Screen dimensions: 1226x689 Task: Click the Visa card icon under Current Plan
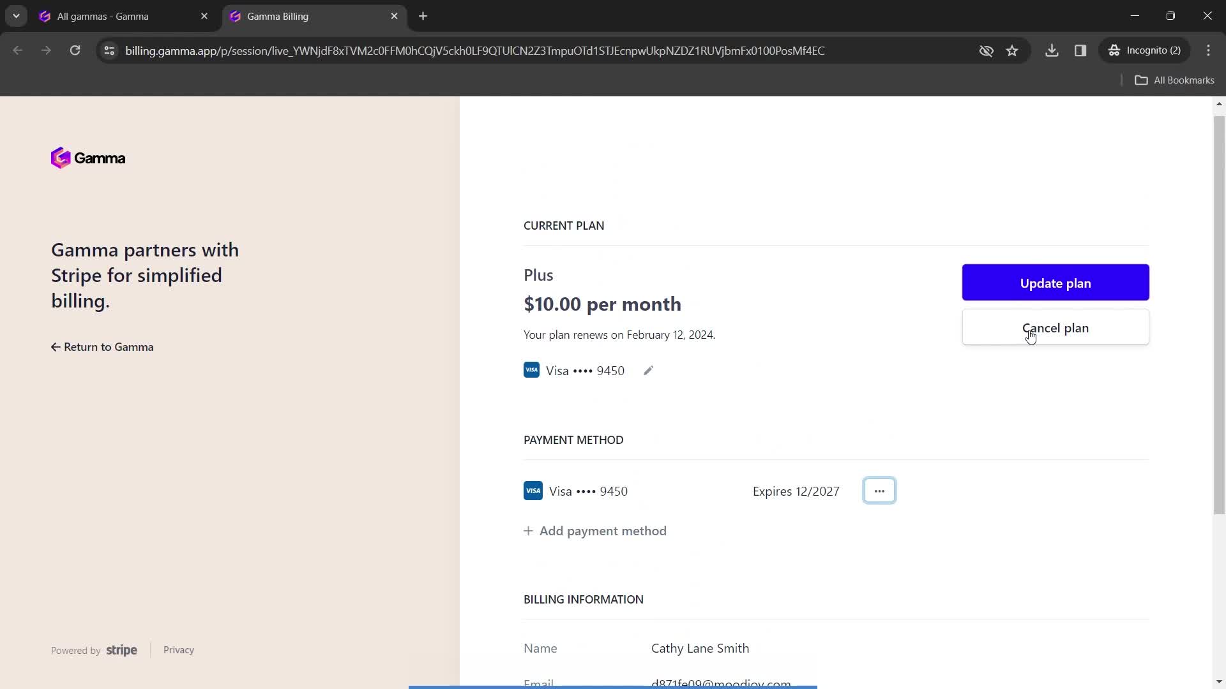[531, 370]
